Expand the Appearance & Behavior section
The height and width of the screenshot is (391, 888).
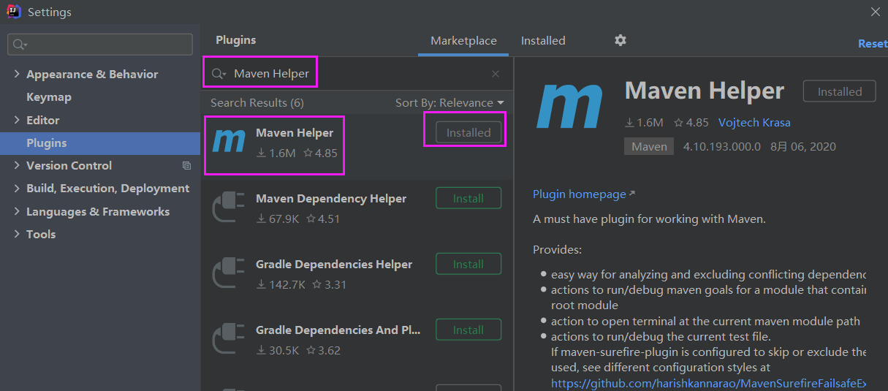[x=18, y=75]
